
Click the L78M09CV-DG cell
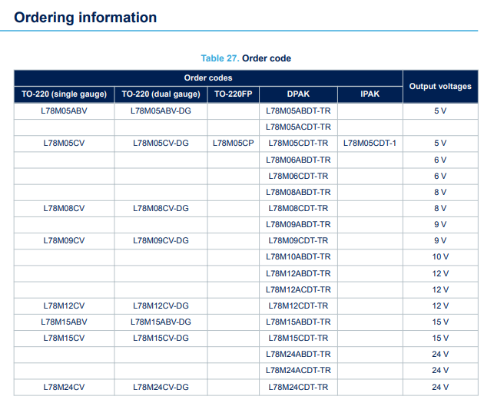pyautogui.click(x=161, y=240)
